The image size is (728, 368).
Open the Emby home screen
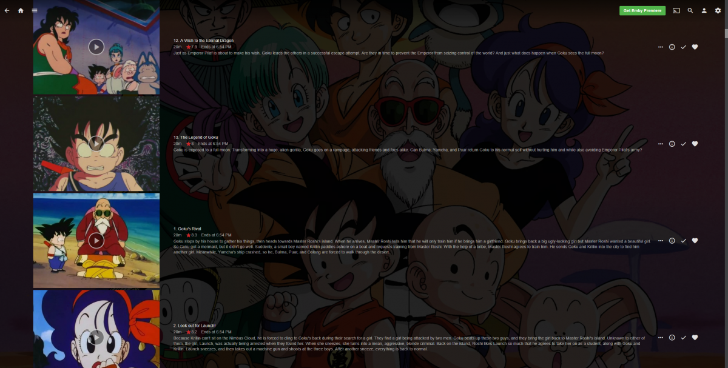click(21, 10)
